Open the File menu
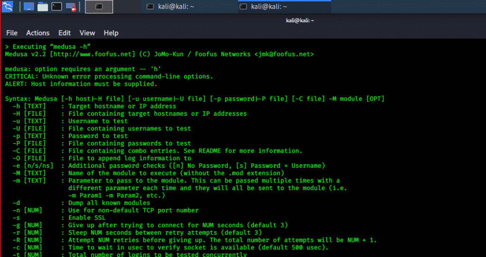Image resolution: width=486 pixels, height=257 pixels. pos(12,33)
